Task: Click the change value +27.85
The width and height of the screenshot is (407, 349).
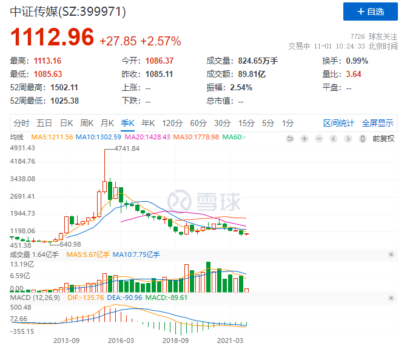Action: [118, 41]
